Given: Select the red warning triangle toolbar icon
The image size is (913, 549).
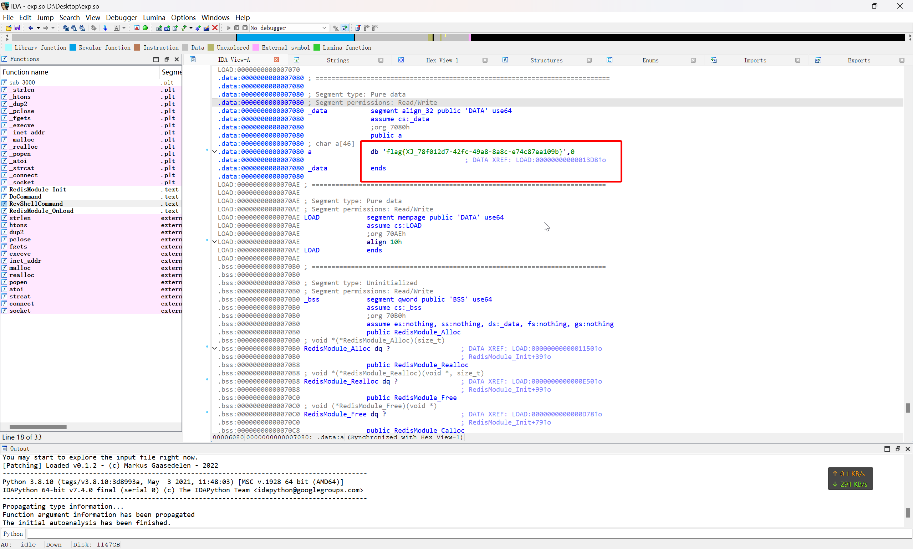Looking at the screenshot, I should [137, 28].
